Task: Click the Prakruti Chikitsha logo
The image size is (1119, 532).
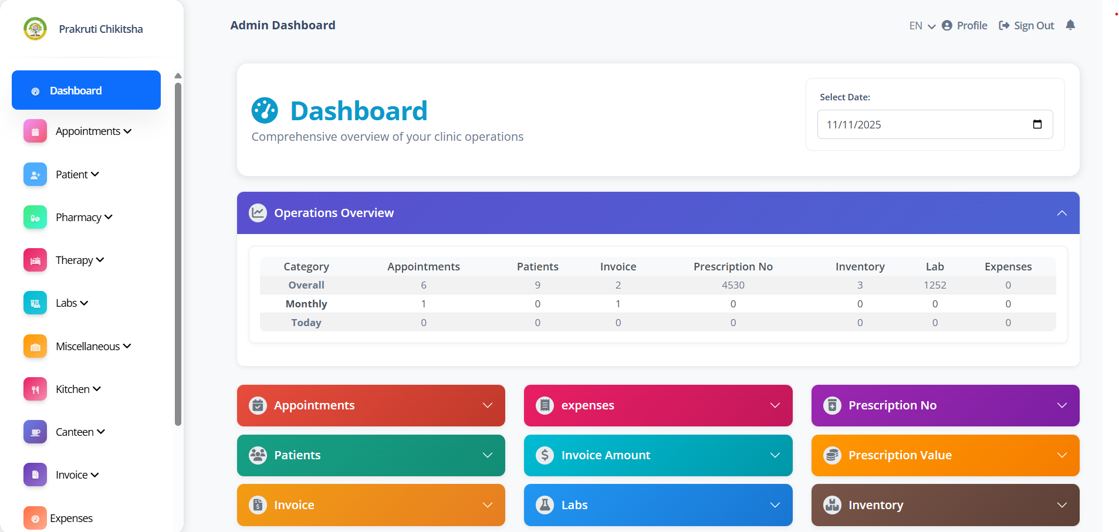Action: [35, 29]
